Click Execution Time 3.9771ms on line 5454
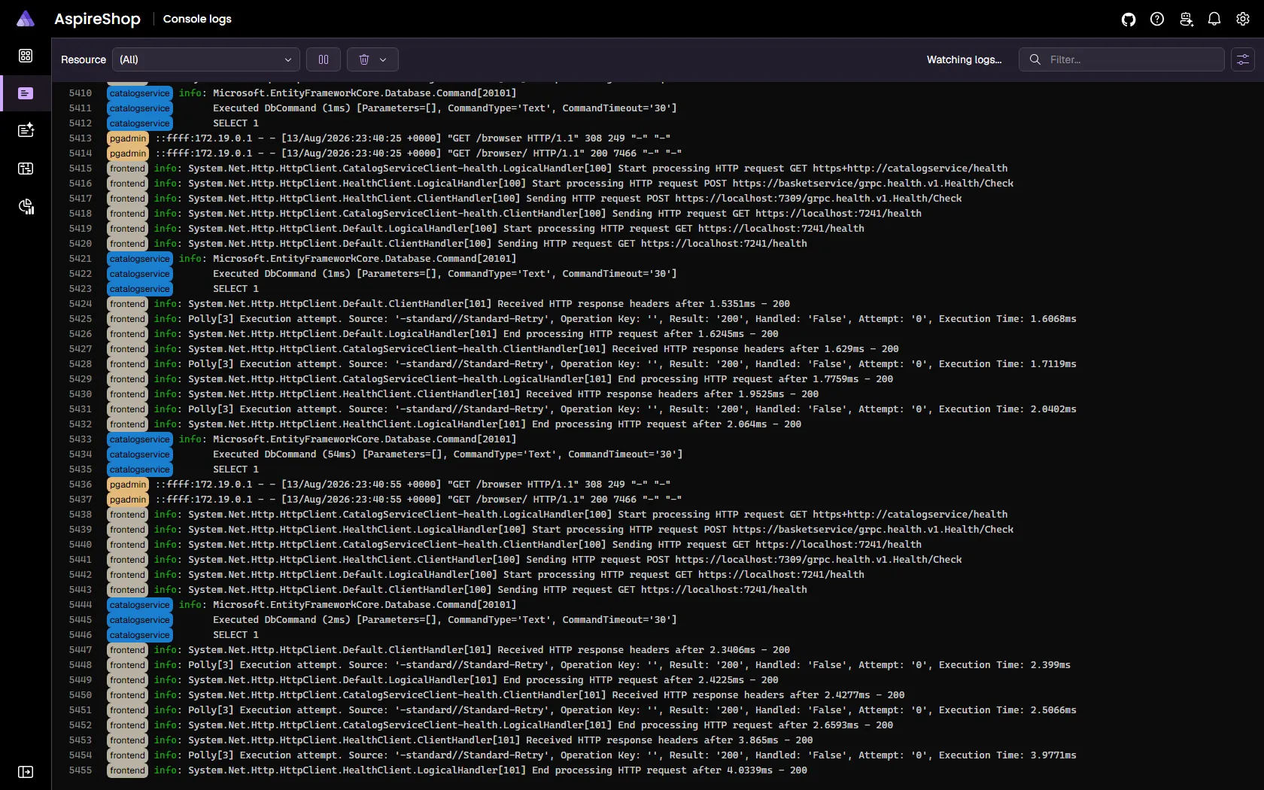 (x=1007, y=755)
